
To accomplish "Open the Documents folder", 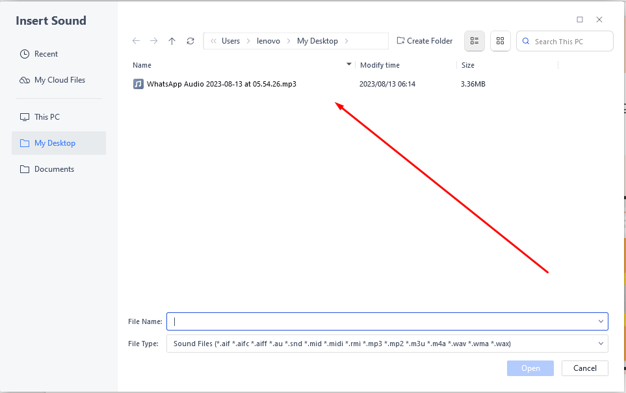I will point(55,169).
